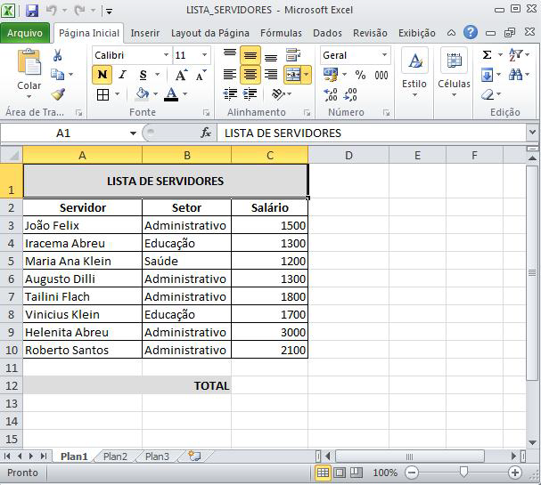Expand the Colar paste options arrow
This screenshot has width=541, height=485.
29,96
